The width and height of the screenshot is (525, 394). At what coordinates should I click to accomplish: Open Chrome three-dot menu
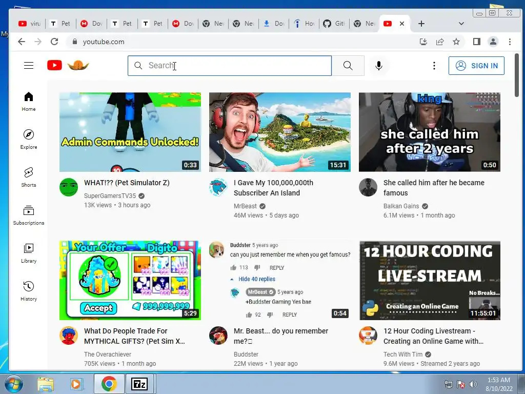pos(510,42)
